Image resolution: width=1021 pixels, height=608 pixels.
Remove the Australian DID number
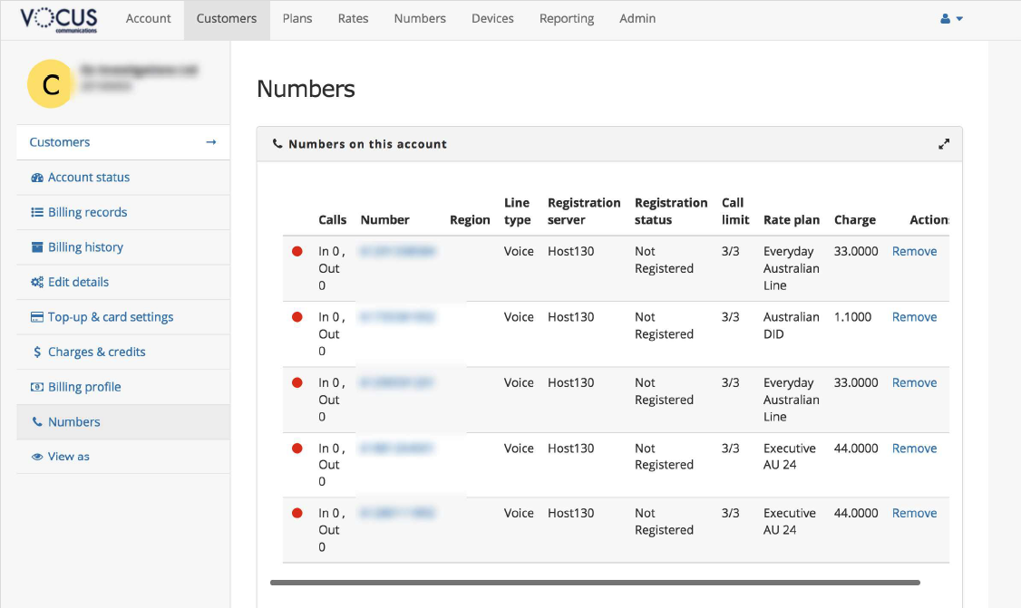(914, 317)
